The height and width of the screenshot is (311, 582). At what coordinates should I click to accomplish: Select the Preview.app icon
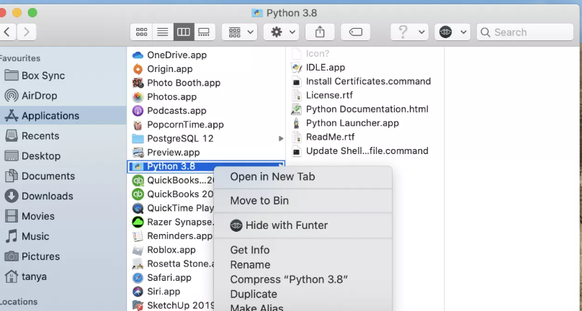pyautogui.click(x=138, y=152)
